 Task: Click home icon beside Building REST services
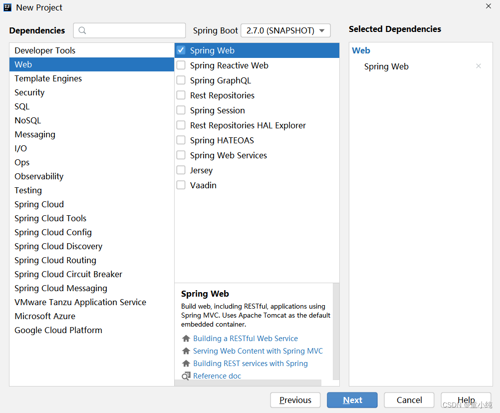[x=186, y=363]
